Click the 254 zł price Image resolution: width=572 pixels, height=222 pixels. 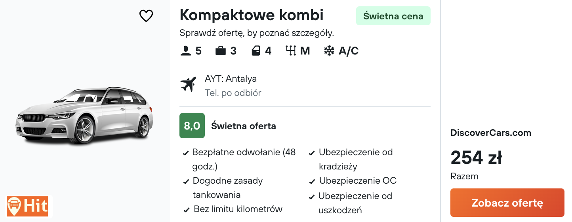click(477, 158)
